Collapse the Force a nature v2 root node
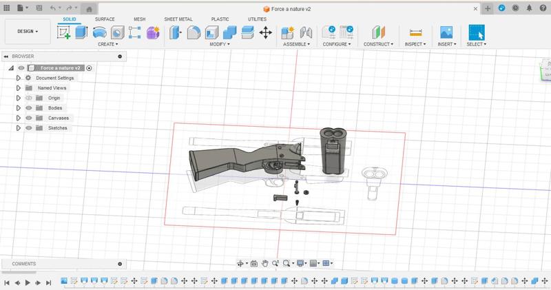Image resolution: width=551 pixels, height=290 pixels. (x=11, y=68)
